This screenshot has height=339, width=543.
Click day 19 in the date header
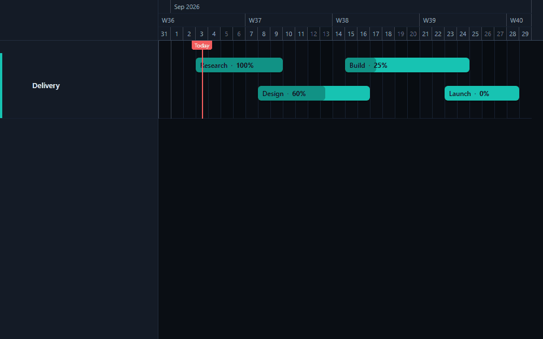[400, 34]
